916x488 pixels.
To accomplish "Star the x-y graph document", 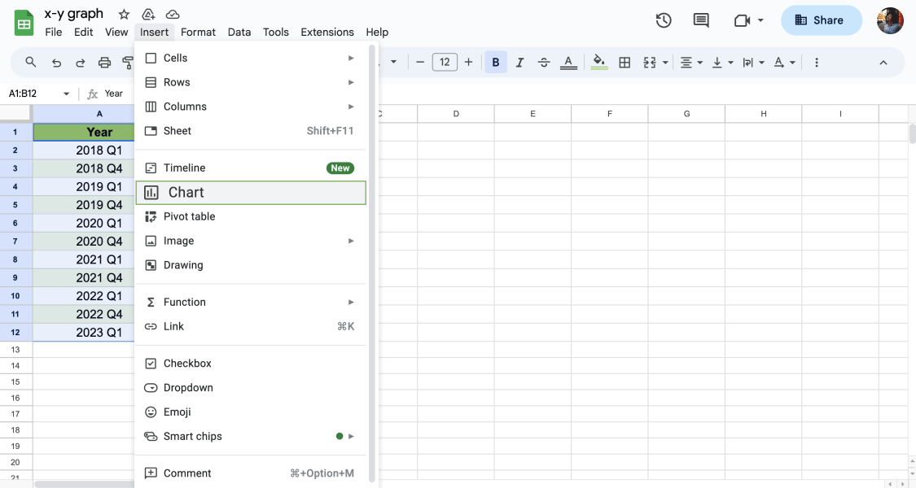I will [123, 13].
